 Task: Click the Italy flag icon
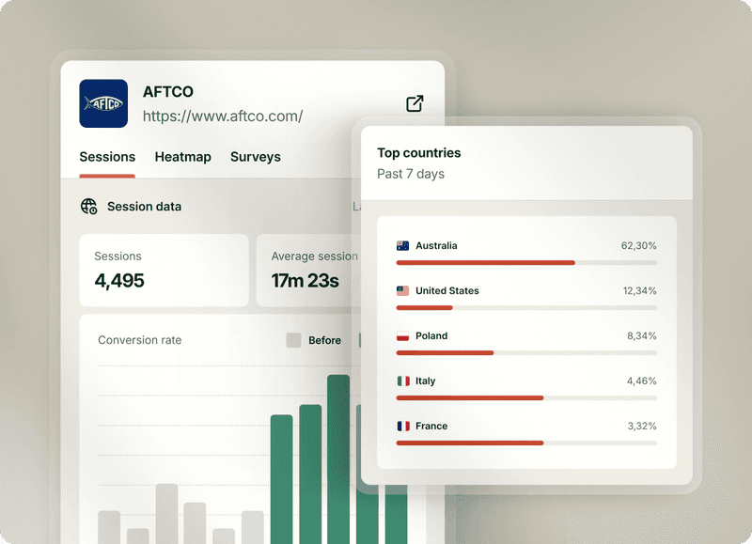402,381
